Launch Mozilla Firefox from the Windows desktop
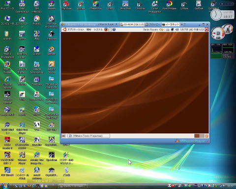 [7, 67]
